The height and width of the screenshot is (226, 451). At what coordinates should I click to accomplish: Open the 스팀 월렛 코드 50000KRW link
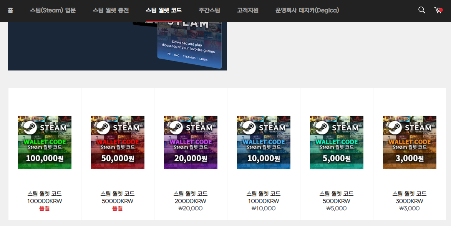118,197
